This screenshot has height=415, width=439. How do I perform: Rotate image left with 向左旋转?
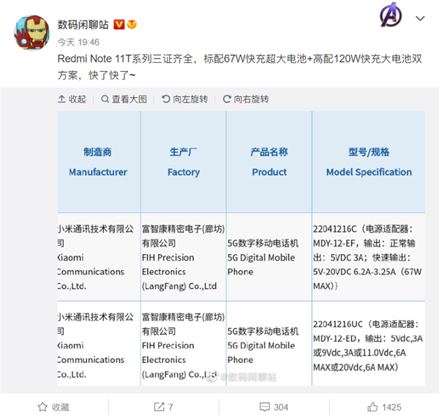coord(185,99)
